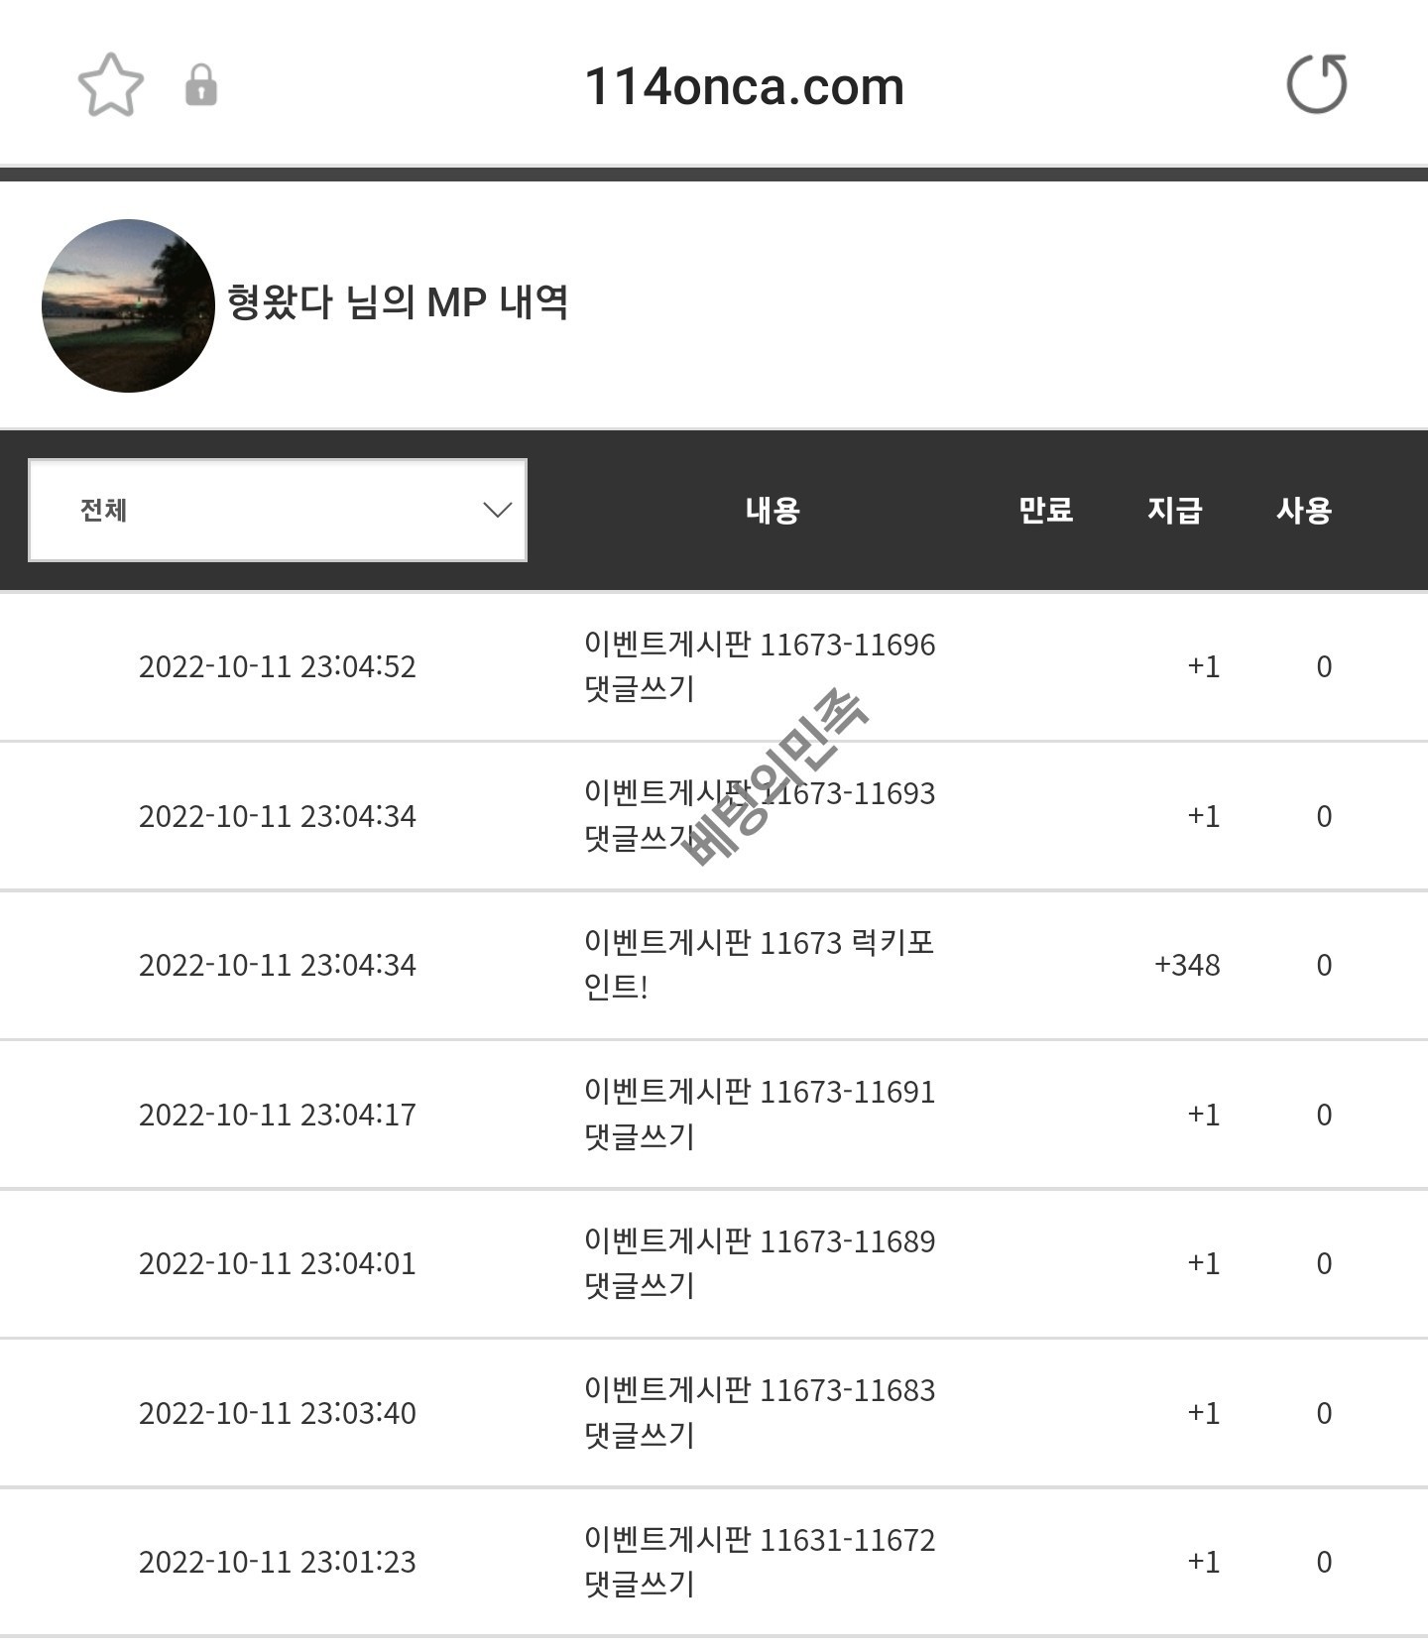Viewport: 1428px width, 1649px height.
Task: Open the 11673 lucky point entry
Action: click(759, 964)
